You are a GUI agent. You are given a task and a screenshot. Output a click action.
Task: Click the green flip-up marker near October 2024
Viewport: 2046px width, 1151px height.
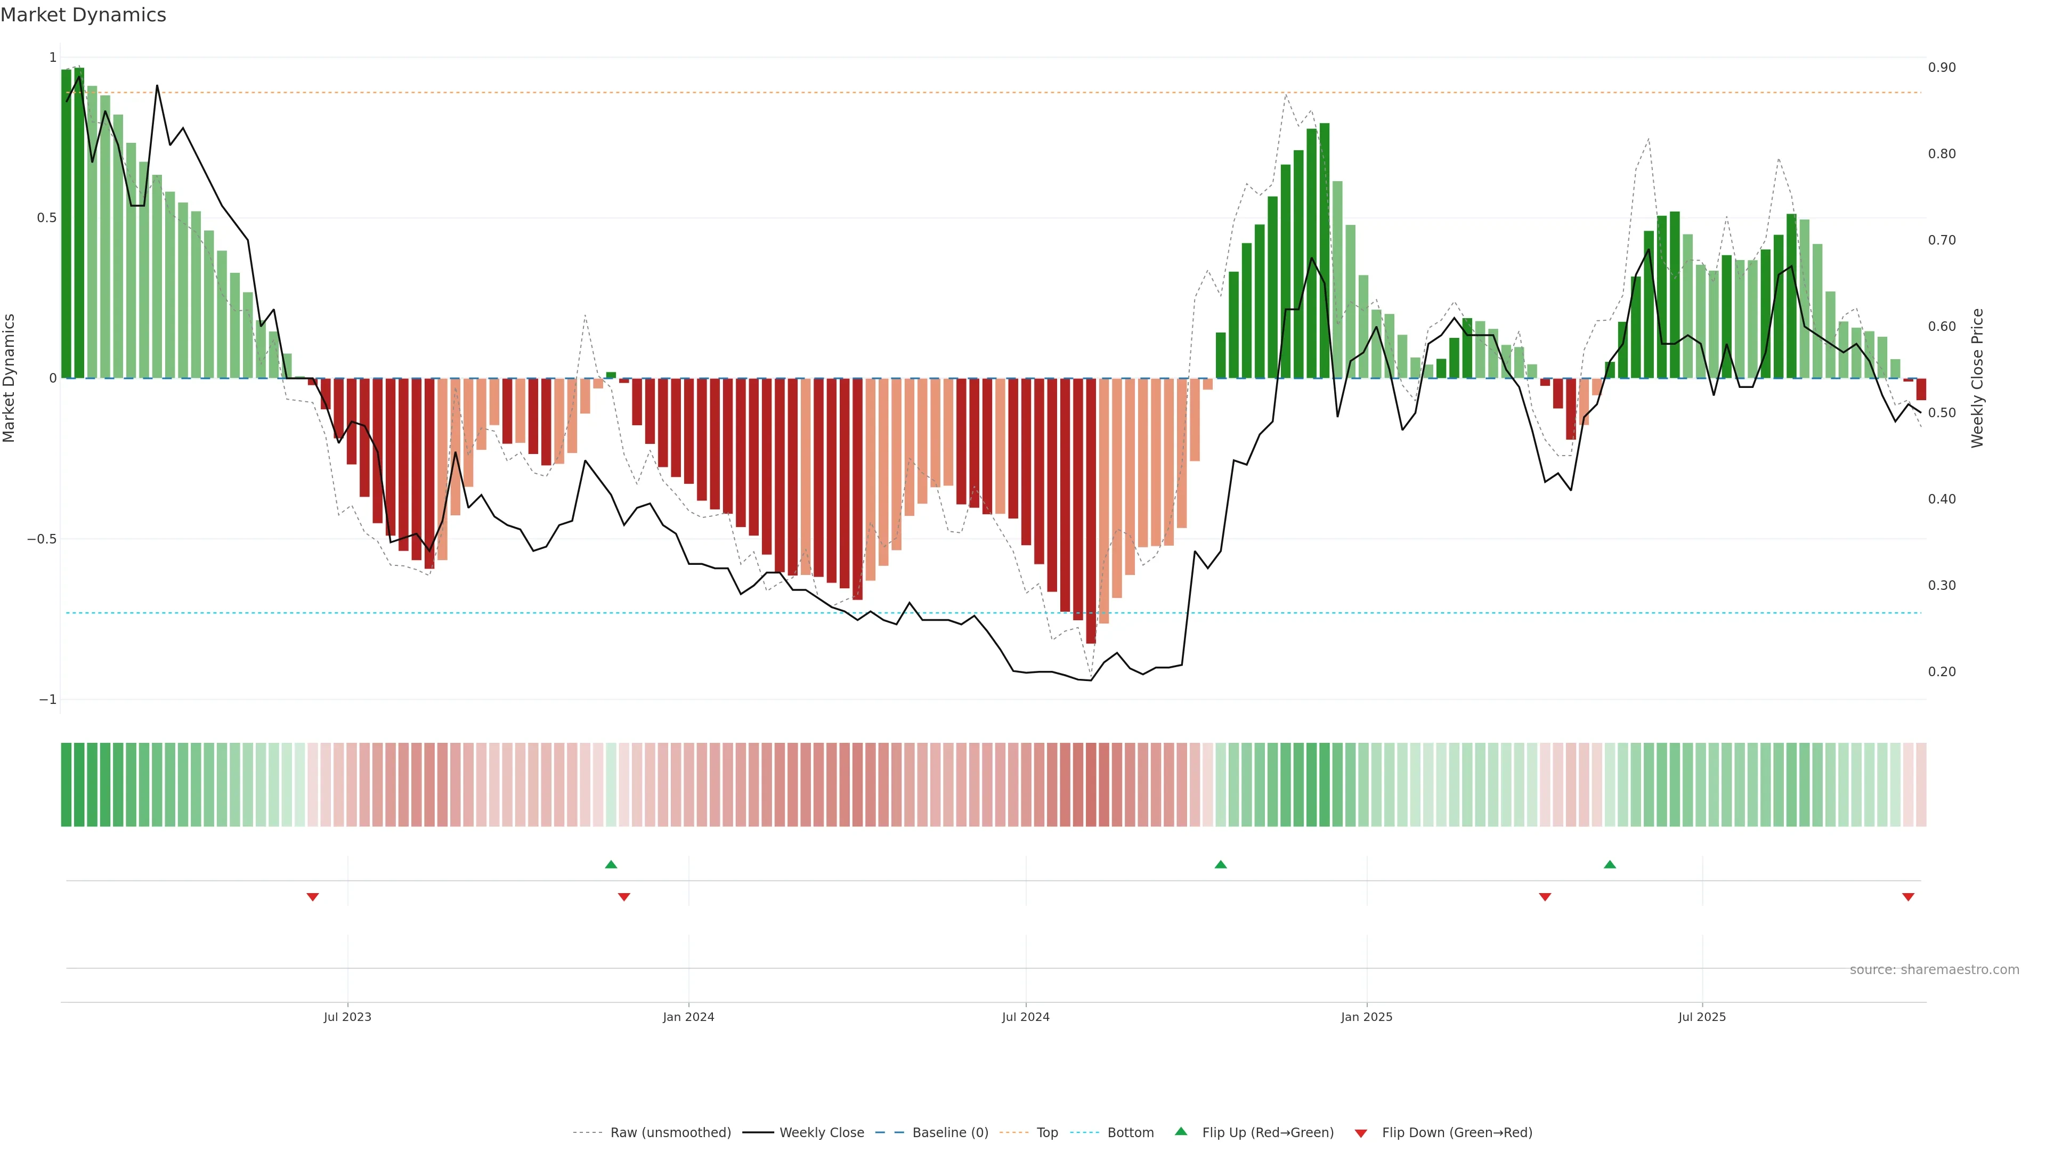(x=1221, y=864)
